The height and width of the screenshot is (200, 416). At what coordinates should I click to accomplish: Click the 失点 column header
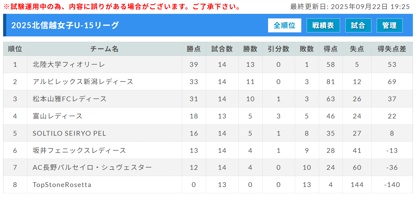pos(357,49)
